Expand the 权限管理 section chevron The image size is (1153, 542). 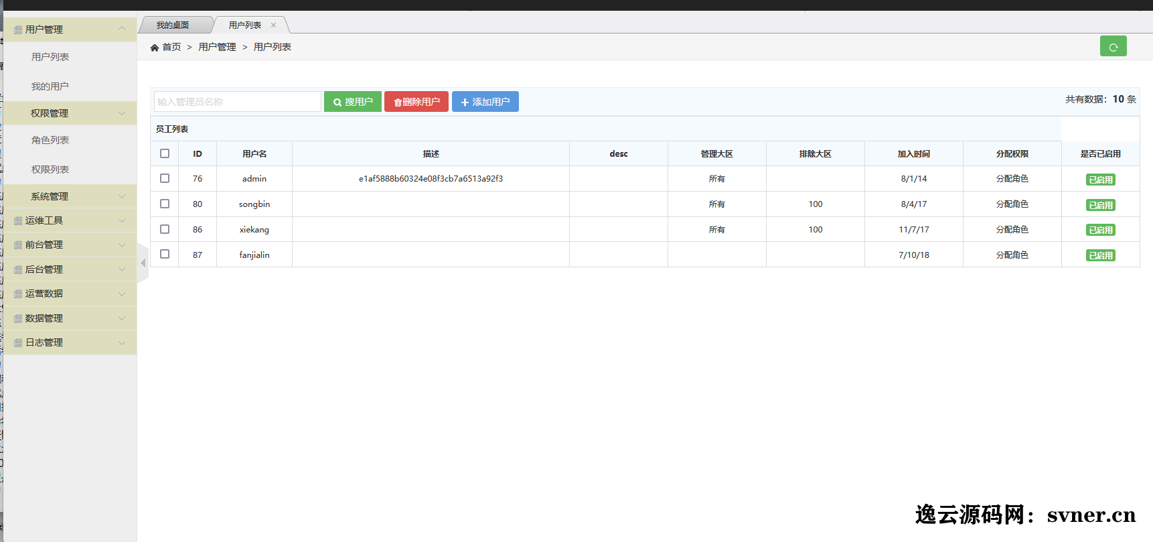point(122,113)
